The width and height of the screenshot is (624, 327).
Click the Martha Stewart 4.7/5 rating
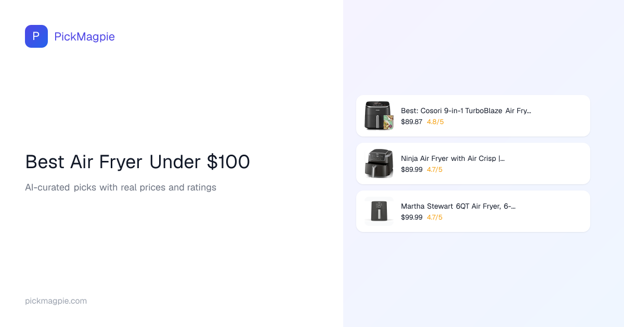click(435, 217)
